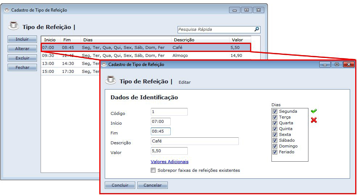Image resolution: width=357 pixels, height=195 pixels.
Task: Select the Almoço row in the list
Action: coord(145,55)
